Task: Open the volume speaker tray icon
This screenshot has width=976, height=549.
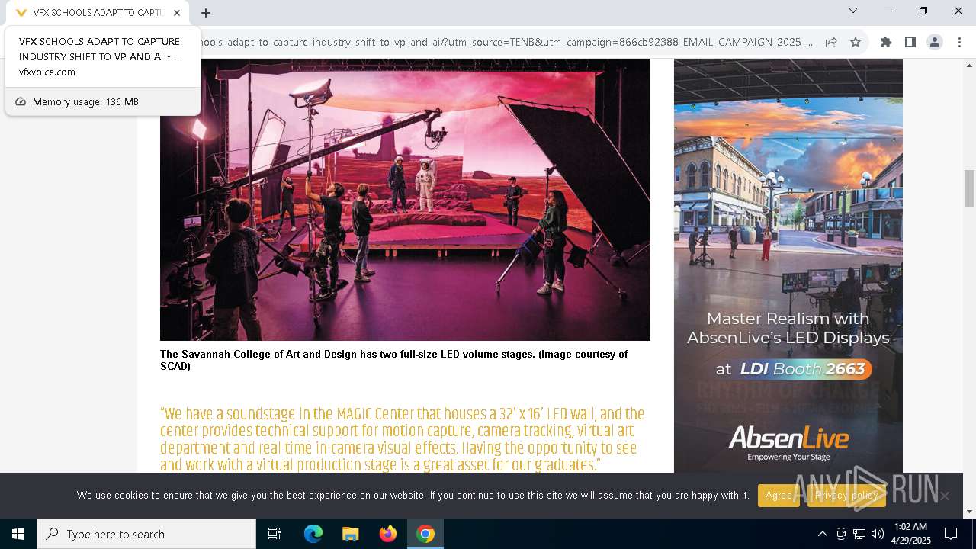Action: coord(878,534)
